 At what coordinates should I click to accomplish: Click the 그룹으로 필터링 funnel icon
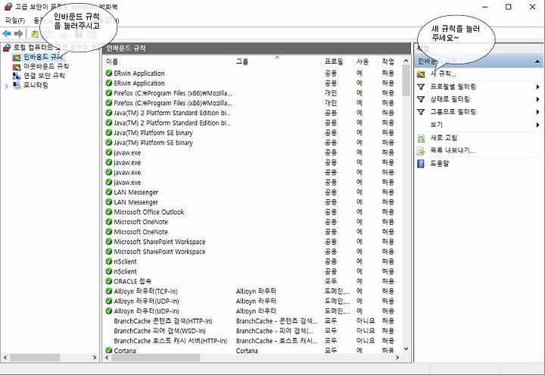pos(421,112)
